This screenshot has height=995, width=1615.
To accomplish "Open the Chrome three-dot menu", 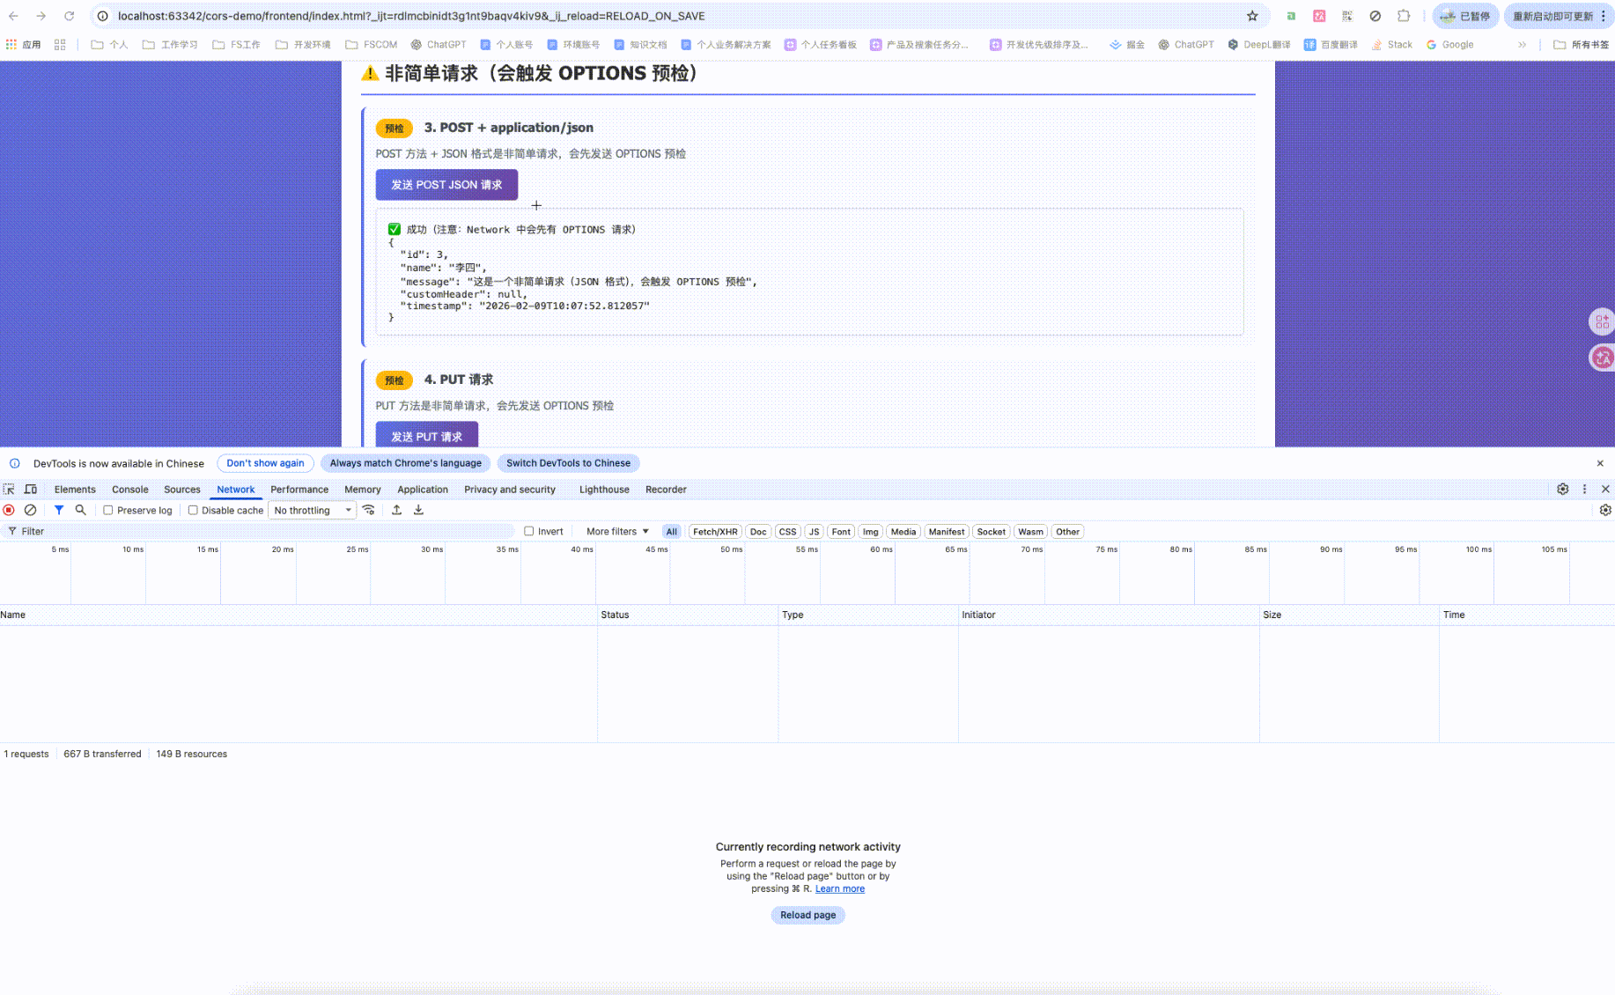I will [1604, 16].
